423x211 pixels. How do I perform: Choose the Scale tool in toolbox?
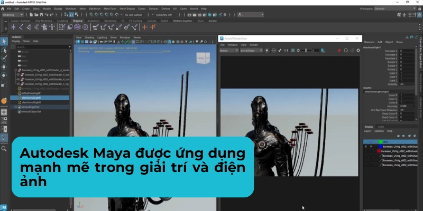pyautogui.click(x=4, y=84)
